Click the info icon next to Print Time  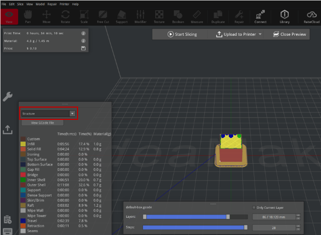pos(83,33)
